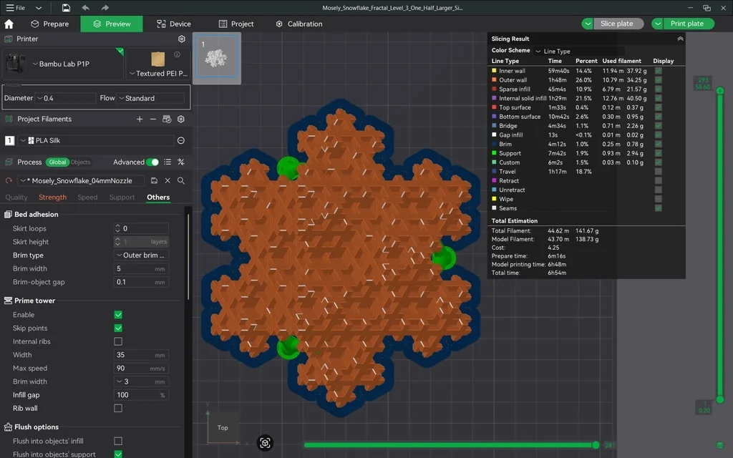733x458 pixels.
Task: Enable the Internal ribs checkbox
Action: pos(118,342)
